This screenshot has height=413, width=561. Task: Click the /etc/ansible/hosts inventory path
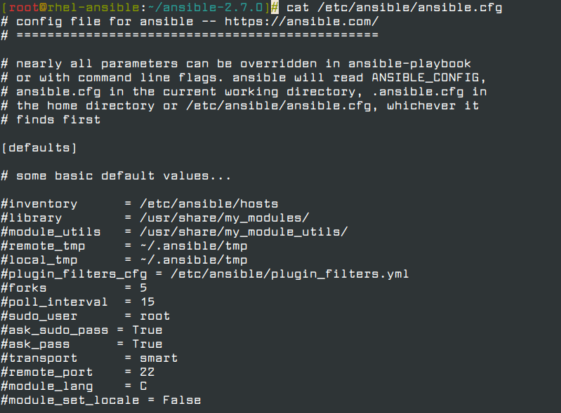[x=209, y=204]
